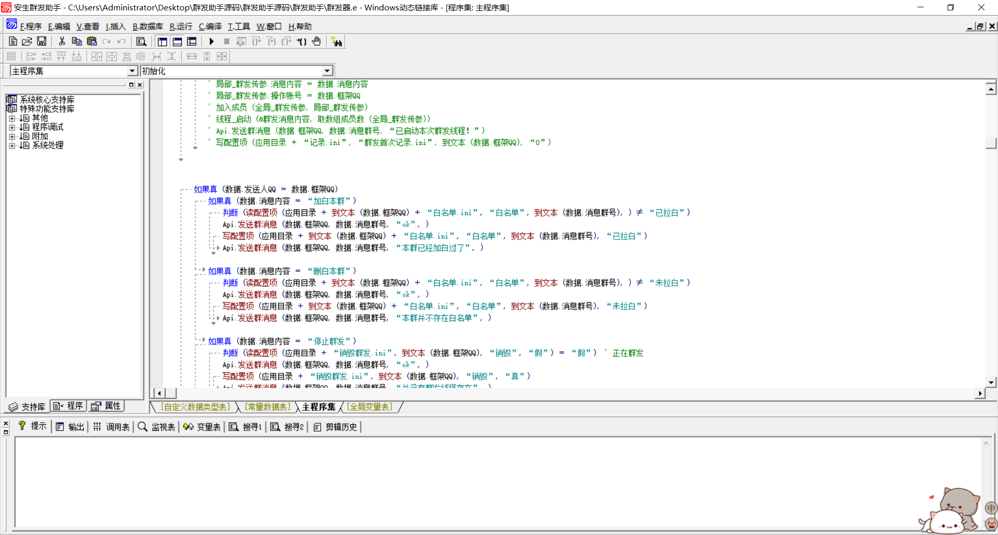
Task: Click the find magnifier document icon
Action: click(141, 42)
